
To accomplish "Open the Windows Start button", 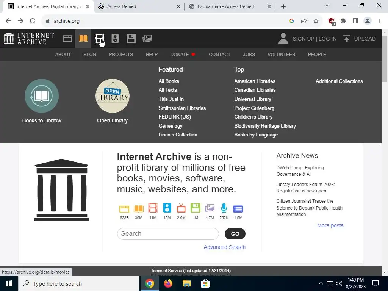I will click(9, 283).
